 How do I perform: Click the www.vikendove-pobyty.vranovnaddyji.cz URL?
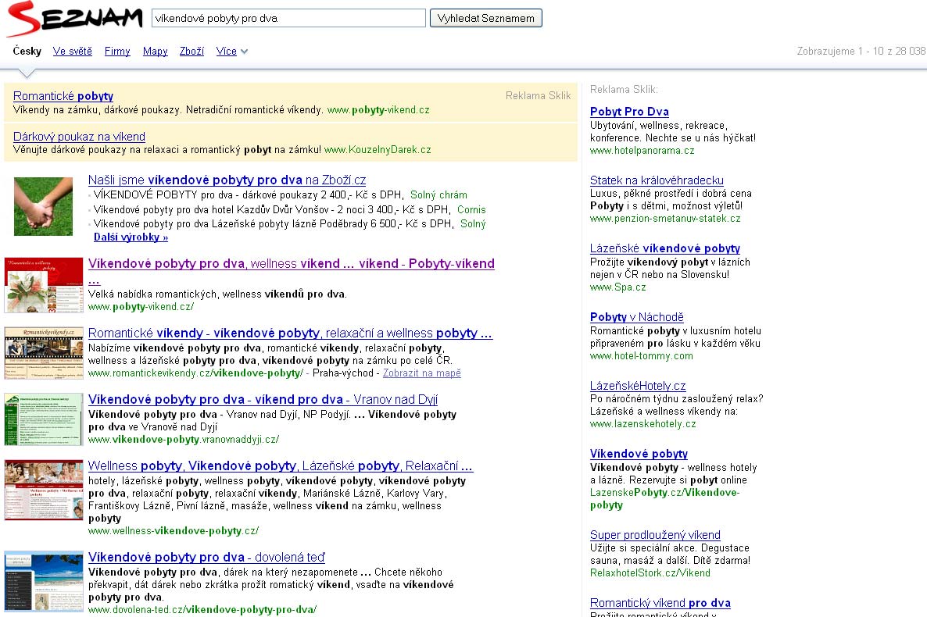[183, 439]
